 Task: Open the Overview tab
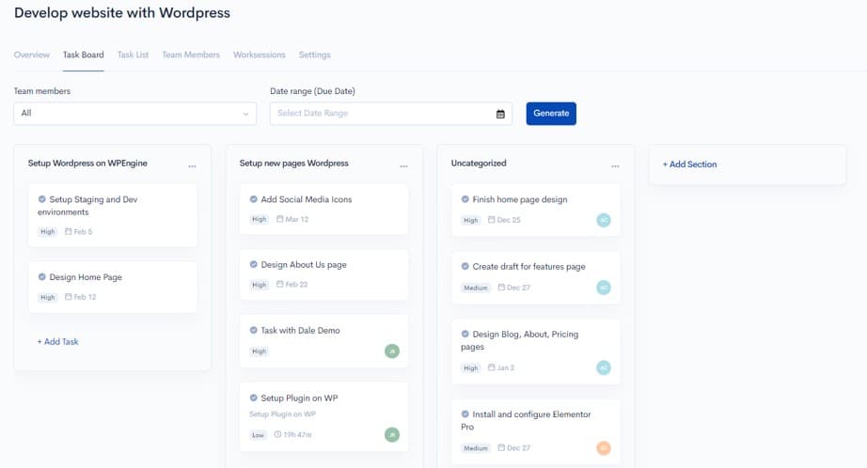click(x=32, y=55)
